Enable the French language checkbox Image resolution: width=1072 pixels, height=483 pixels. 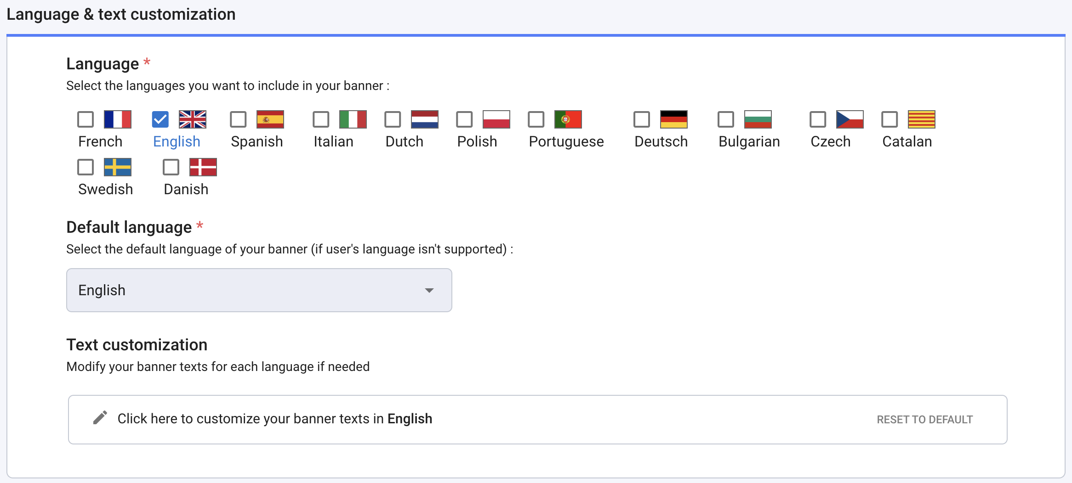[85, 120]
